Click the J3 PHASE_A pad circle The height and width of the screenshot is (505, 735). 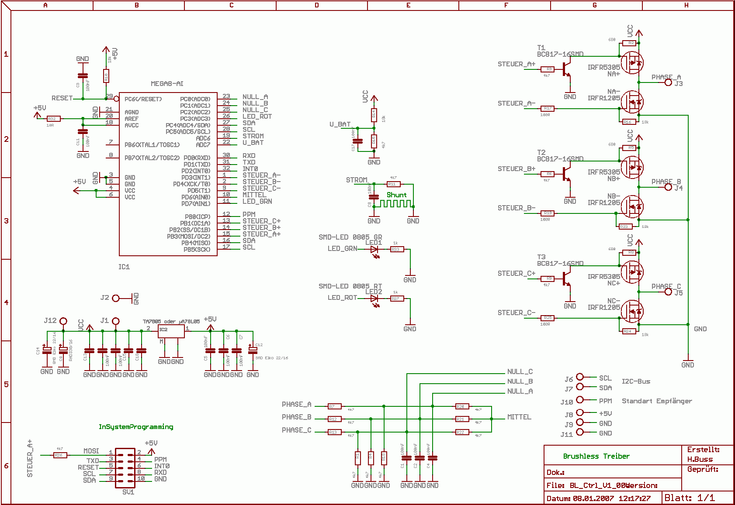(668, 82)
